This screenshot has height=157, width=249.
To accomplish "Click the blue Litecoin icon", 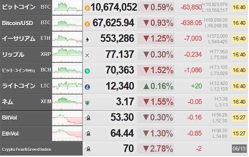I will point(87,87).
